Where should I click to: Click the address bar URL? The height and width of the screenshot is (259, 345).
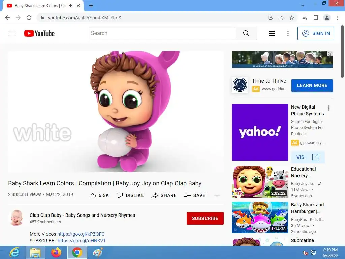[84, 18]
